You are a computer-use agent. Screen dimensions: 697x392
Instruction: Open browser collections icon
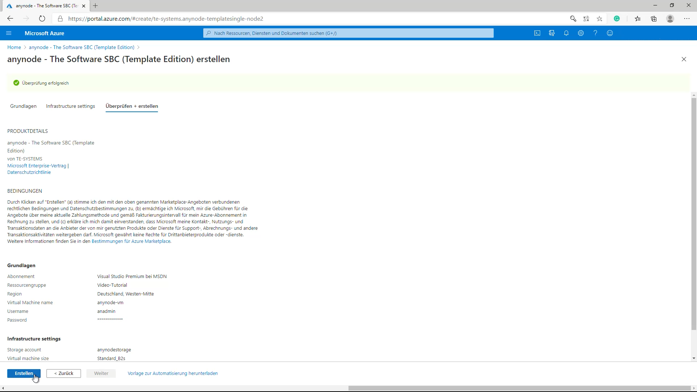(654, 19)
